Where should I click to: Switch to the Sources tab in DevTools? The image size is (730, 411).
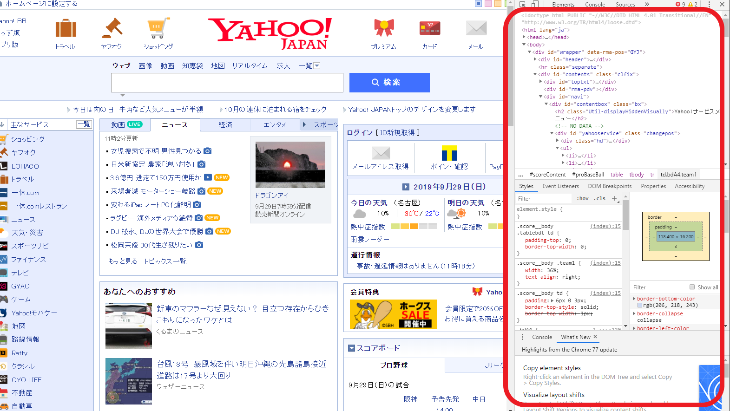(x=625, y=4)
